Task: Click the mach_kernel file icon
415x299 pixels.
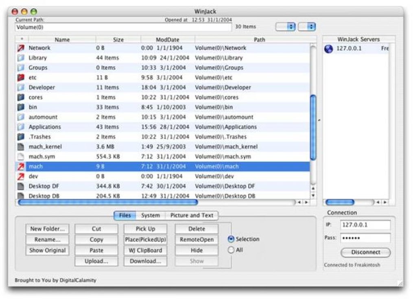Action: [x=21, y=147]
